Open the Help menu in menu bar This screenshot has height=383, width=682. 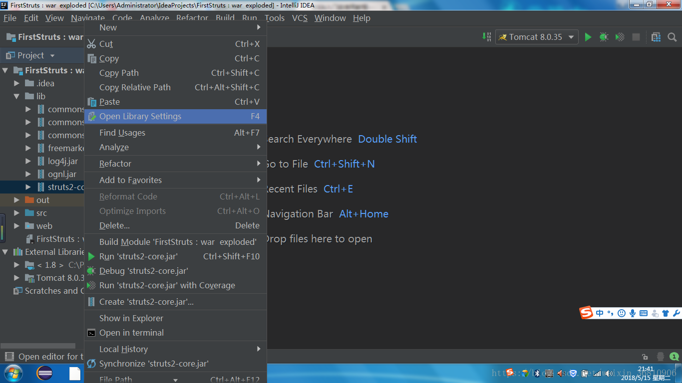point(361,18)
